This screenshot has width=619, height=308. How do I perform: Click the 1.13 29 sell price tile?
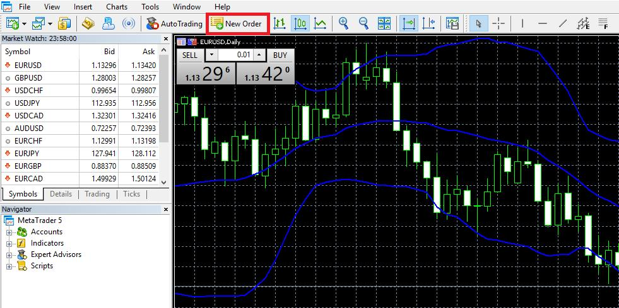[x=206, y=73]
